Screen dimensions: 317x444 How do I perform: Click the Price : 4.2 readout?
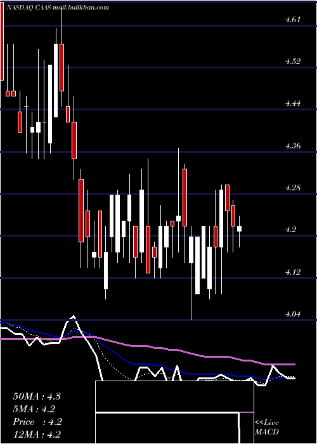(x=37, y=422)
